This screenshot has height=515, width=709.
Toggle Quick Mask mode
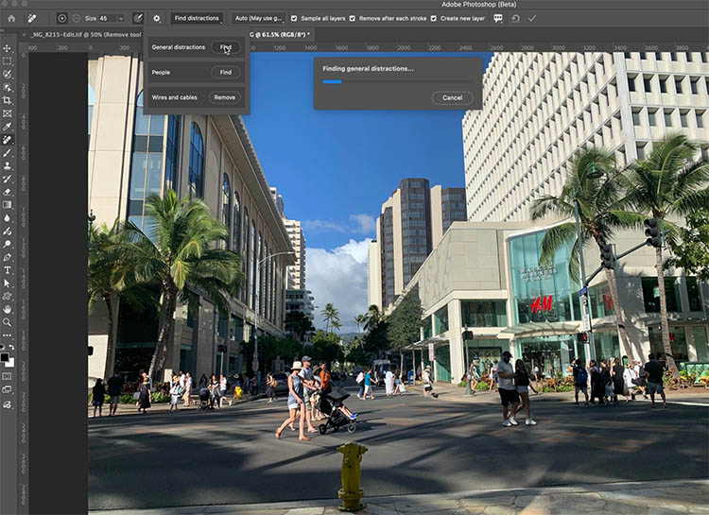point(7,376)
